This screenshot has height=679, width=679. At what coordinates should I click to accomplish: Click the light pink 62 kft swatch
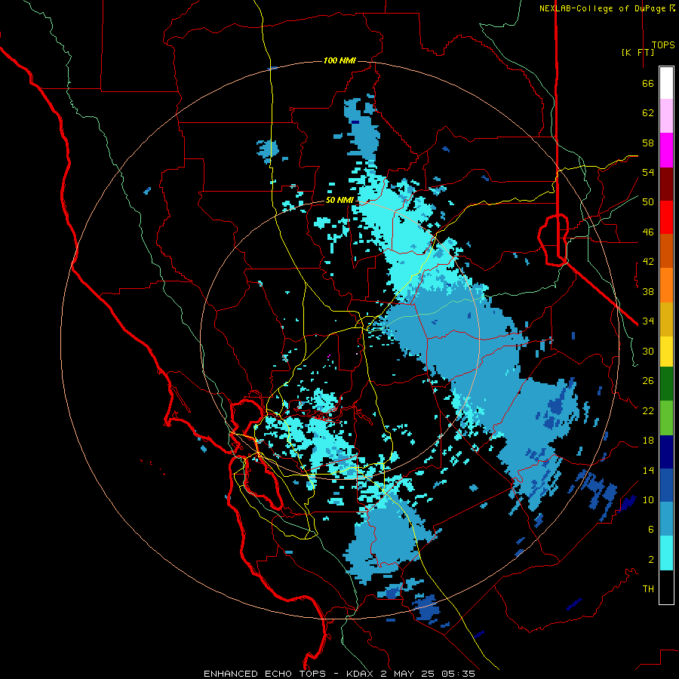666,116
